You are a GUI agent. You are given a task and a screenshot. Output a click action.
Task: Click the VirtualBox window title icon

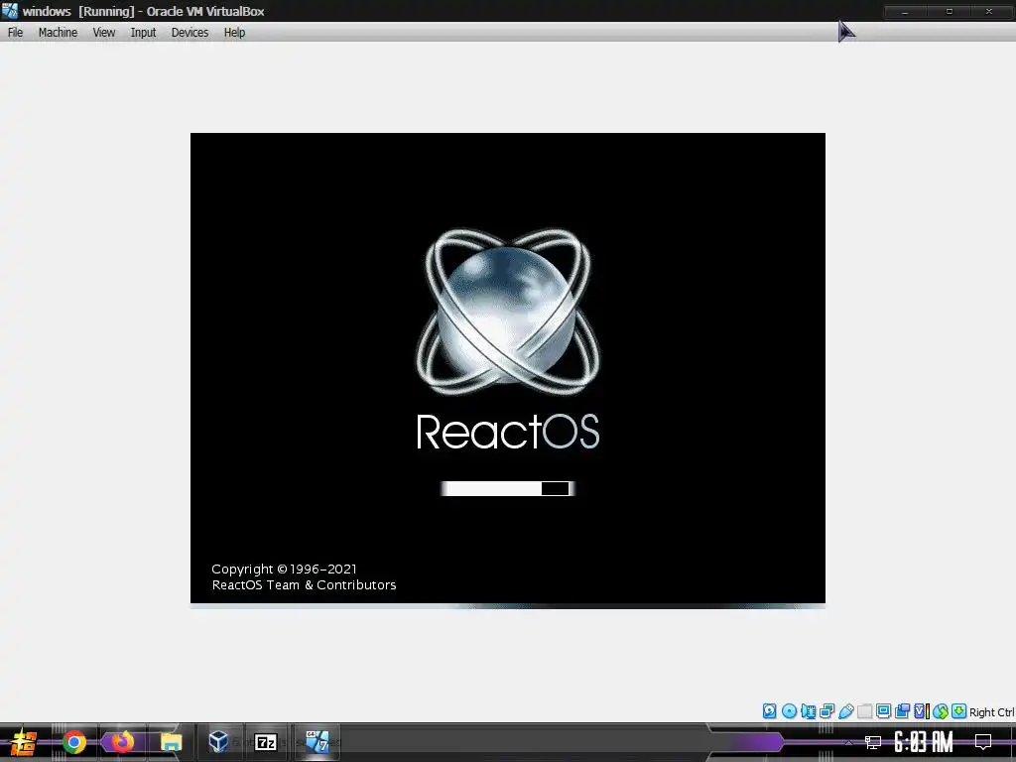pyautogui.click(x=10, y=10)
